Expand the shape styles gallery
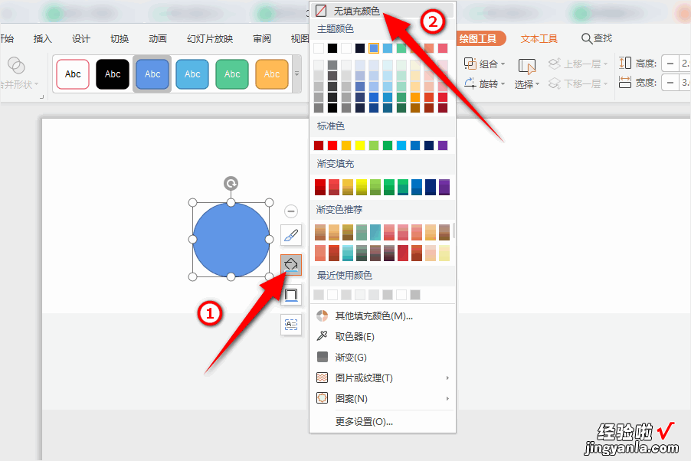The image size is (691, 461). tap(297, 74)
